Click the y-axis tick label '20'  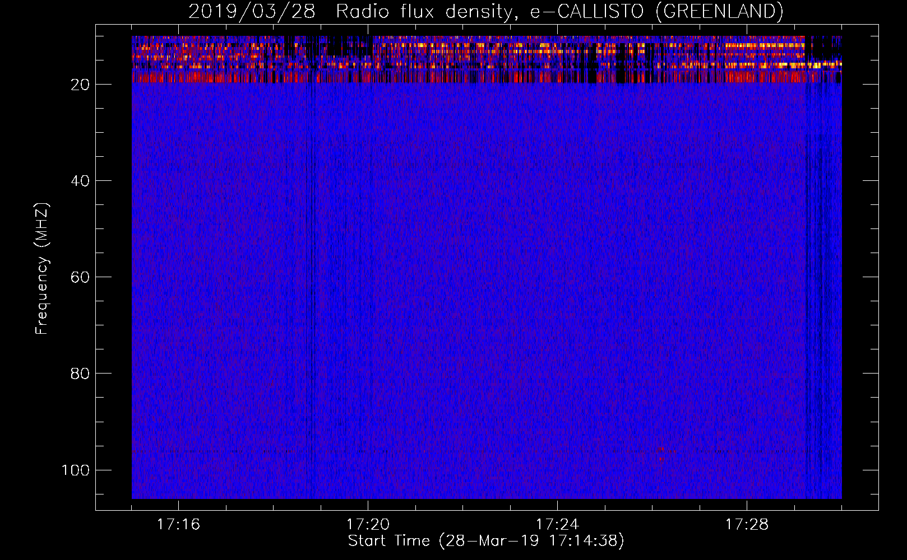[x=81, y=85]
